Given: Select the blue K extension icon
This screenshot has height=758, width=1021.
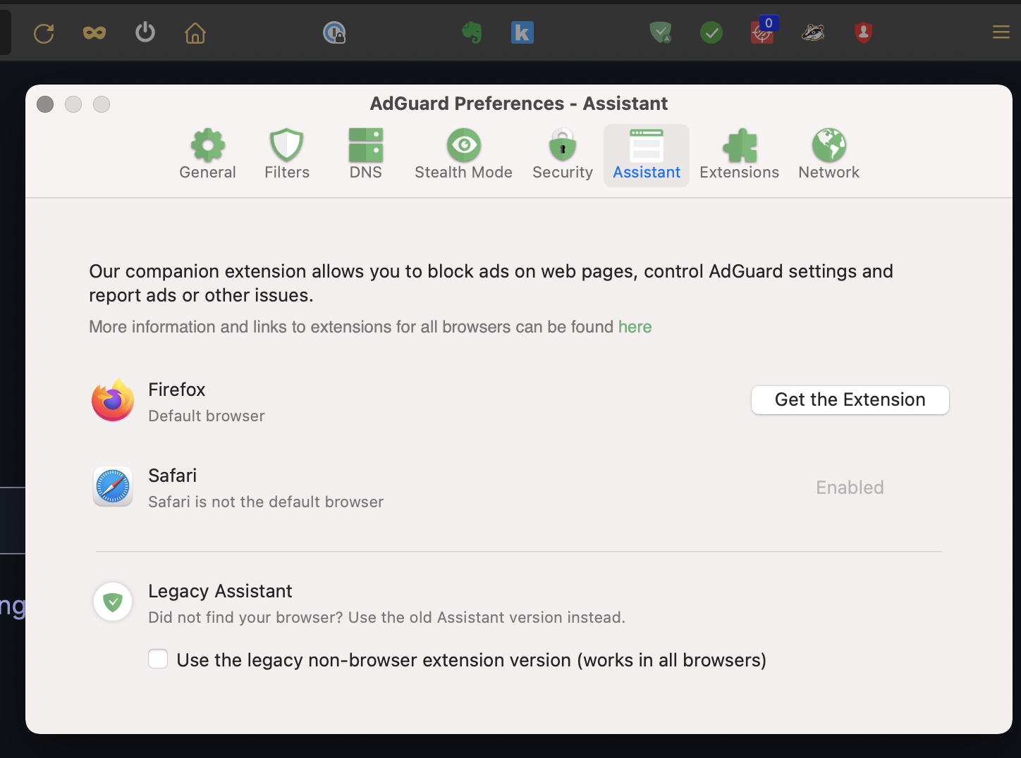Looking at the screenshot, I should [x=522, y=32].
